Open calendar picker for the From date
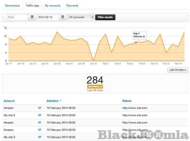Image resolution: width=190 pixels, height=141 pixels. point(32,17)
